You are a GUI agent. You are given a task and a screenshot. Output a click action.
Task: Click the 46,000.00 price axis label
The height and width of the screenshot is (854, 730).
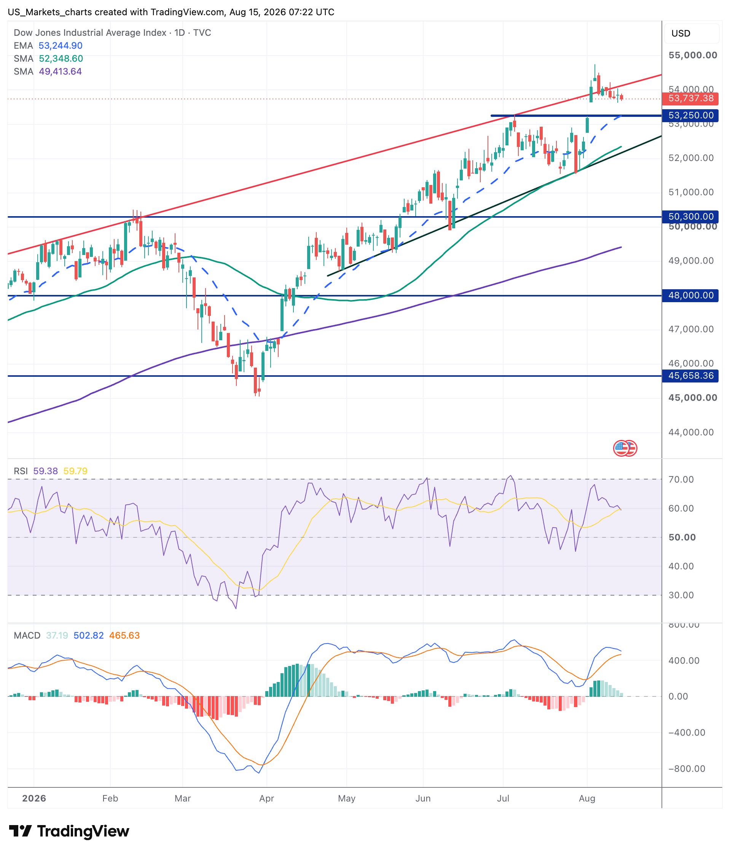click(691, 363)
